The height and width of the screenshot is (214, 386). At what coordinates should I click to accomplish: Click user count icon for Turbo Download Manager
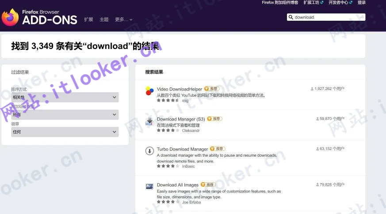tap(317, 149)
